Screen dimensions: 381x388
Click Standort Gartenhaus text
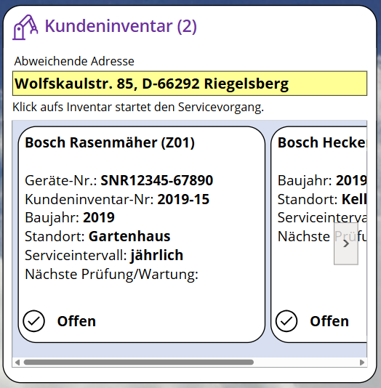tap(97, 236)
